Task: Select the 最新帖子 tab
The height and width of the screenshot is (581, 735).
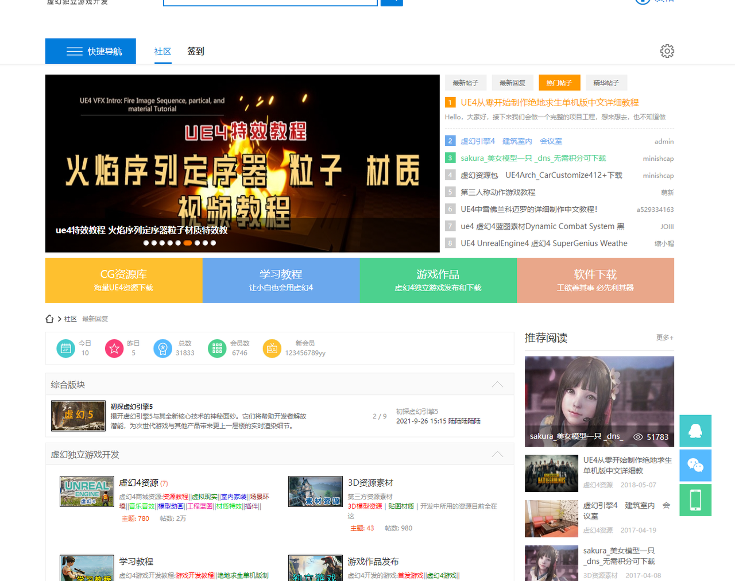Action: pos(466,83)
